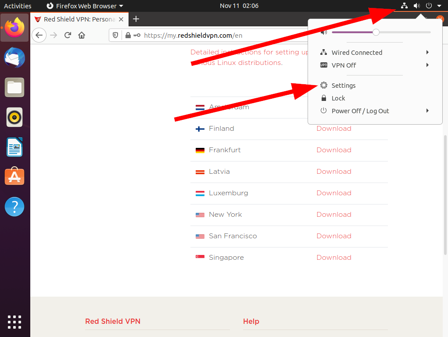Open Ubuntu Software store icon
This screenshot has width=448, height=337.
[x=14, y=176]
